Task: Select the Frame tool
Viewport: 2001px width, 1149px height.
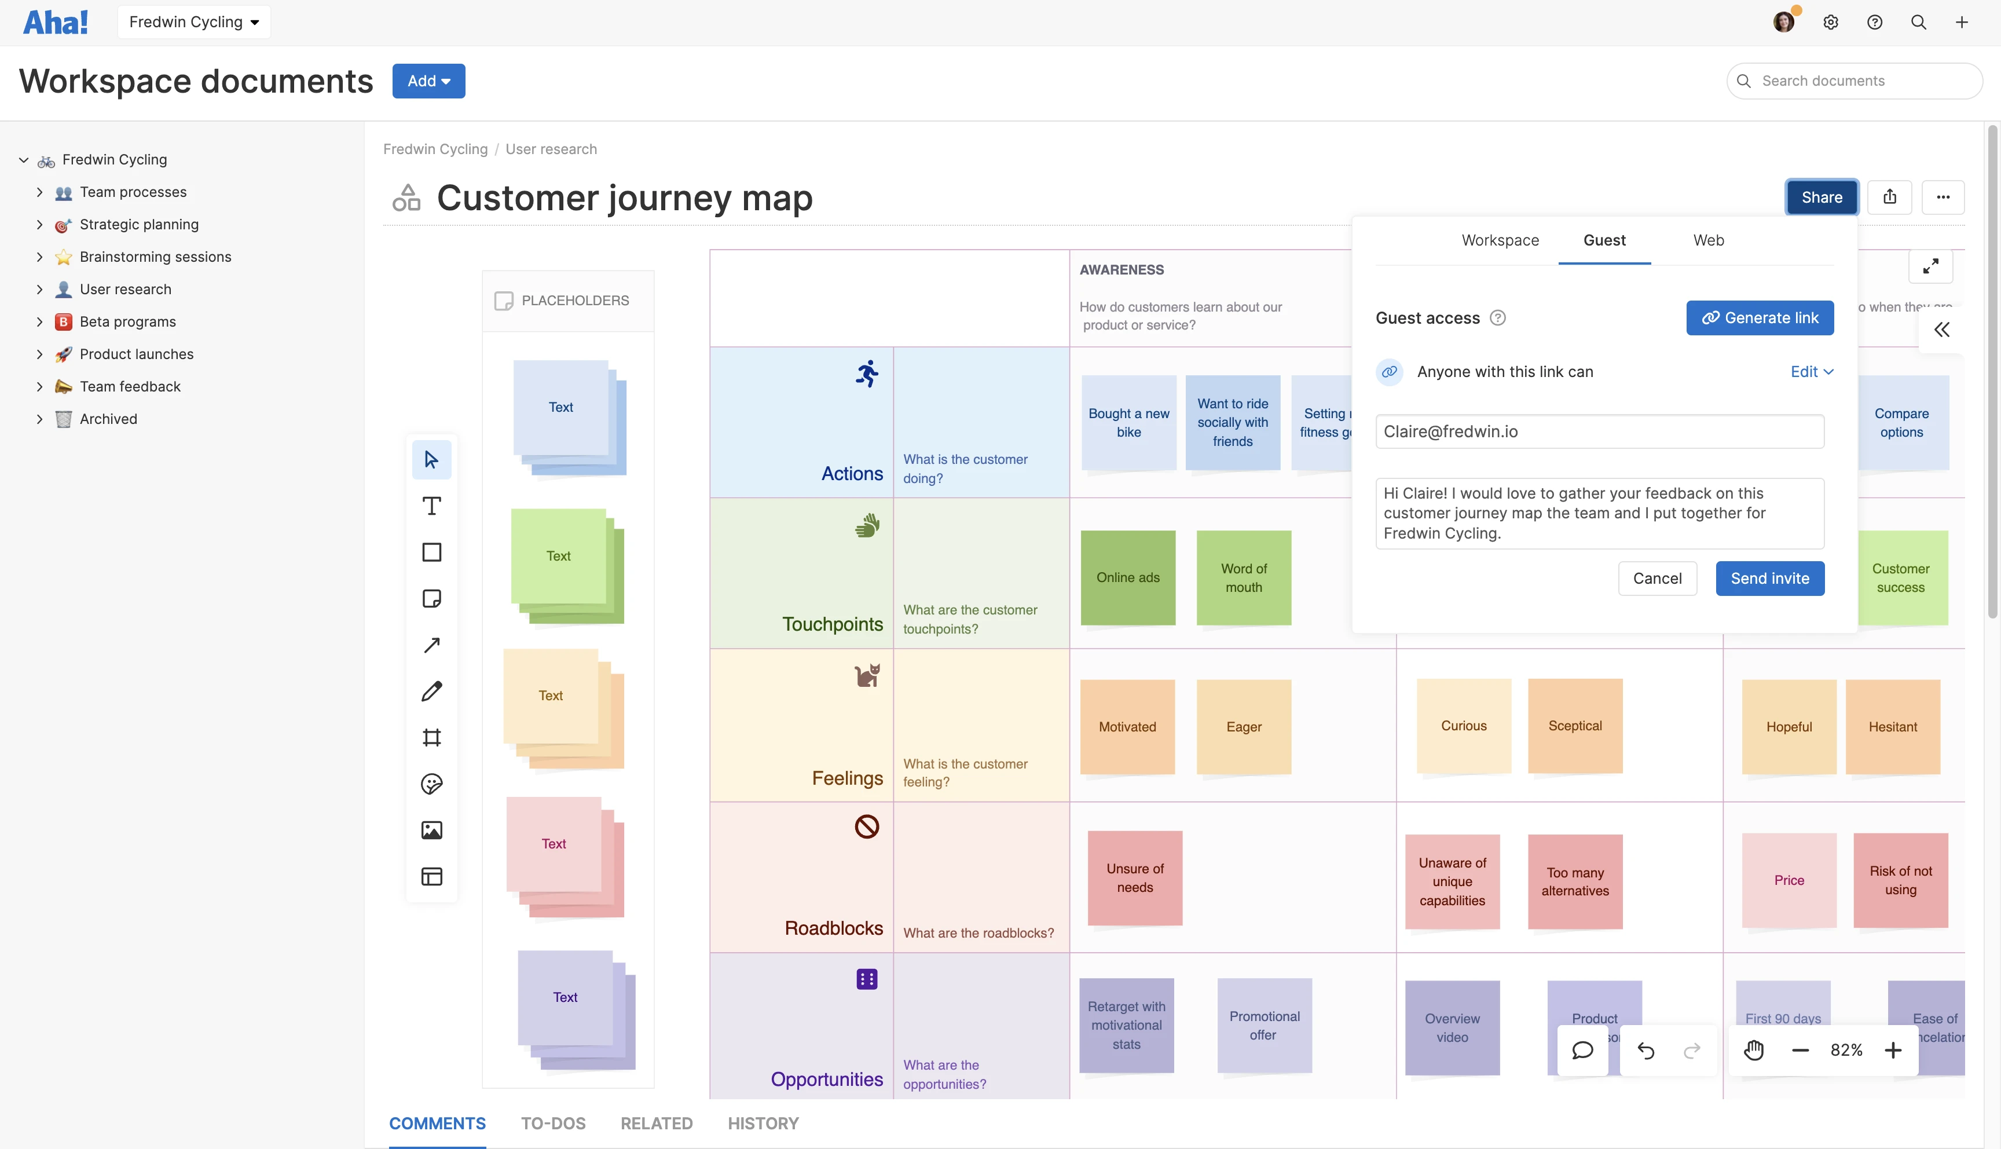Action: coord(431,738)
